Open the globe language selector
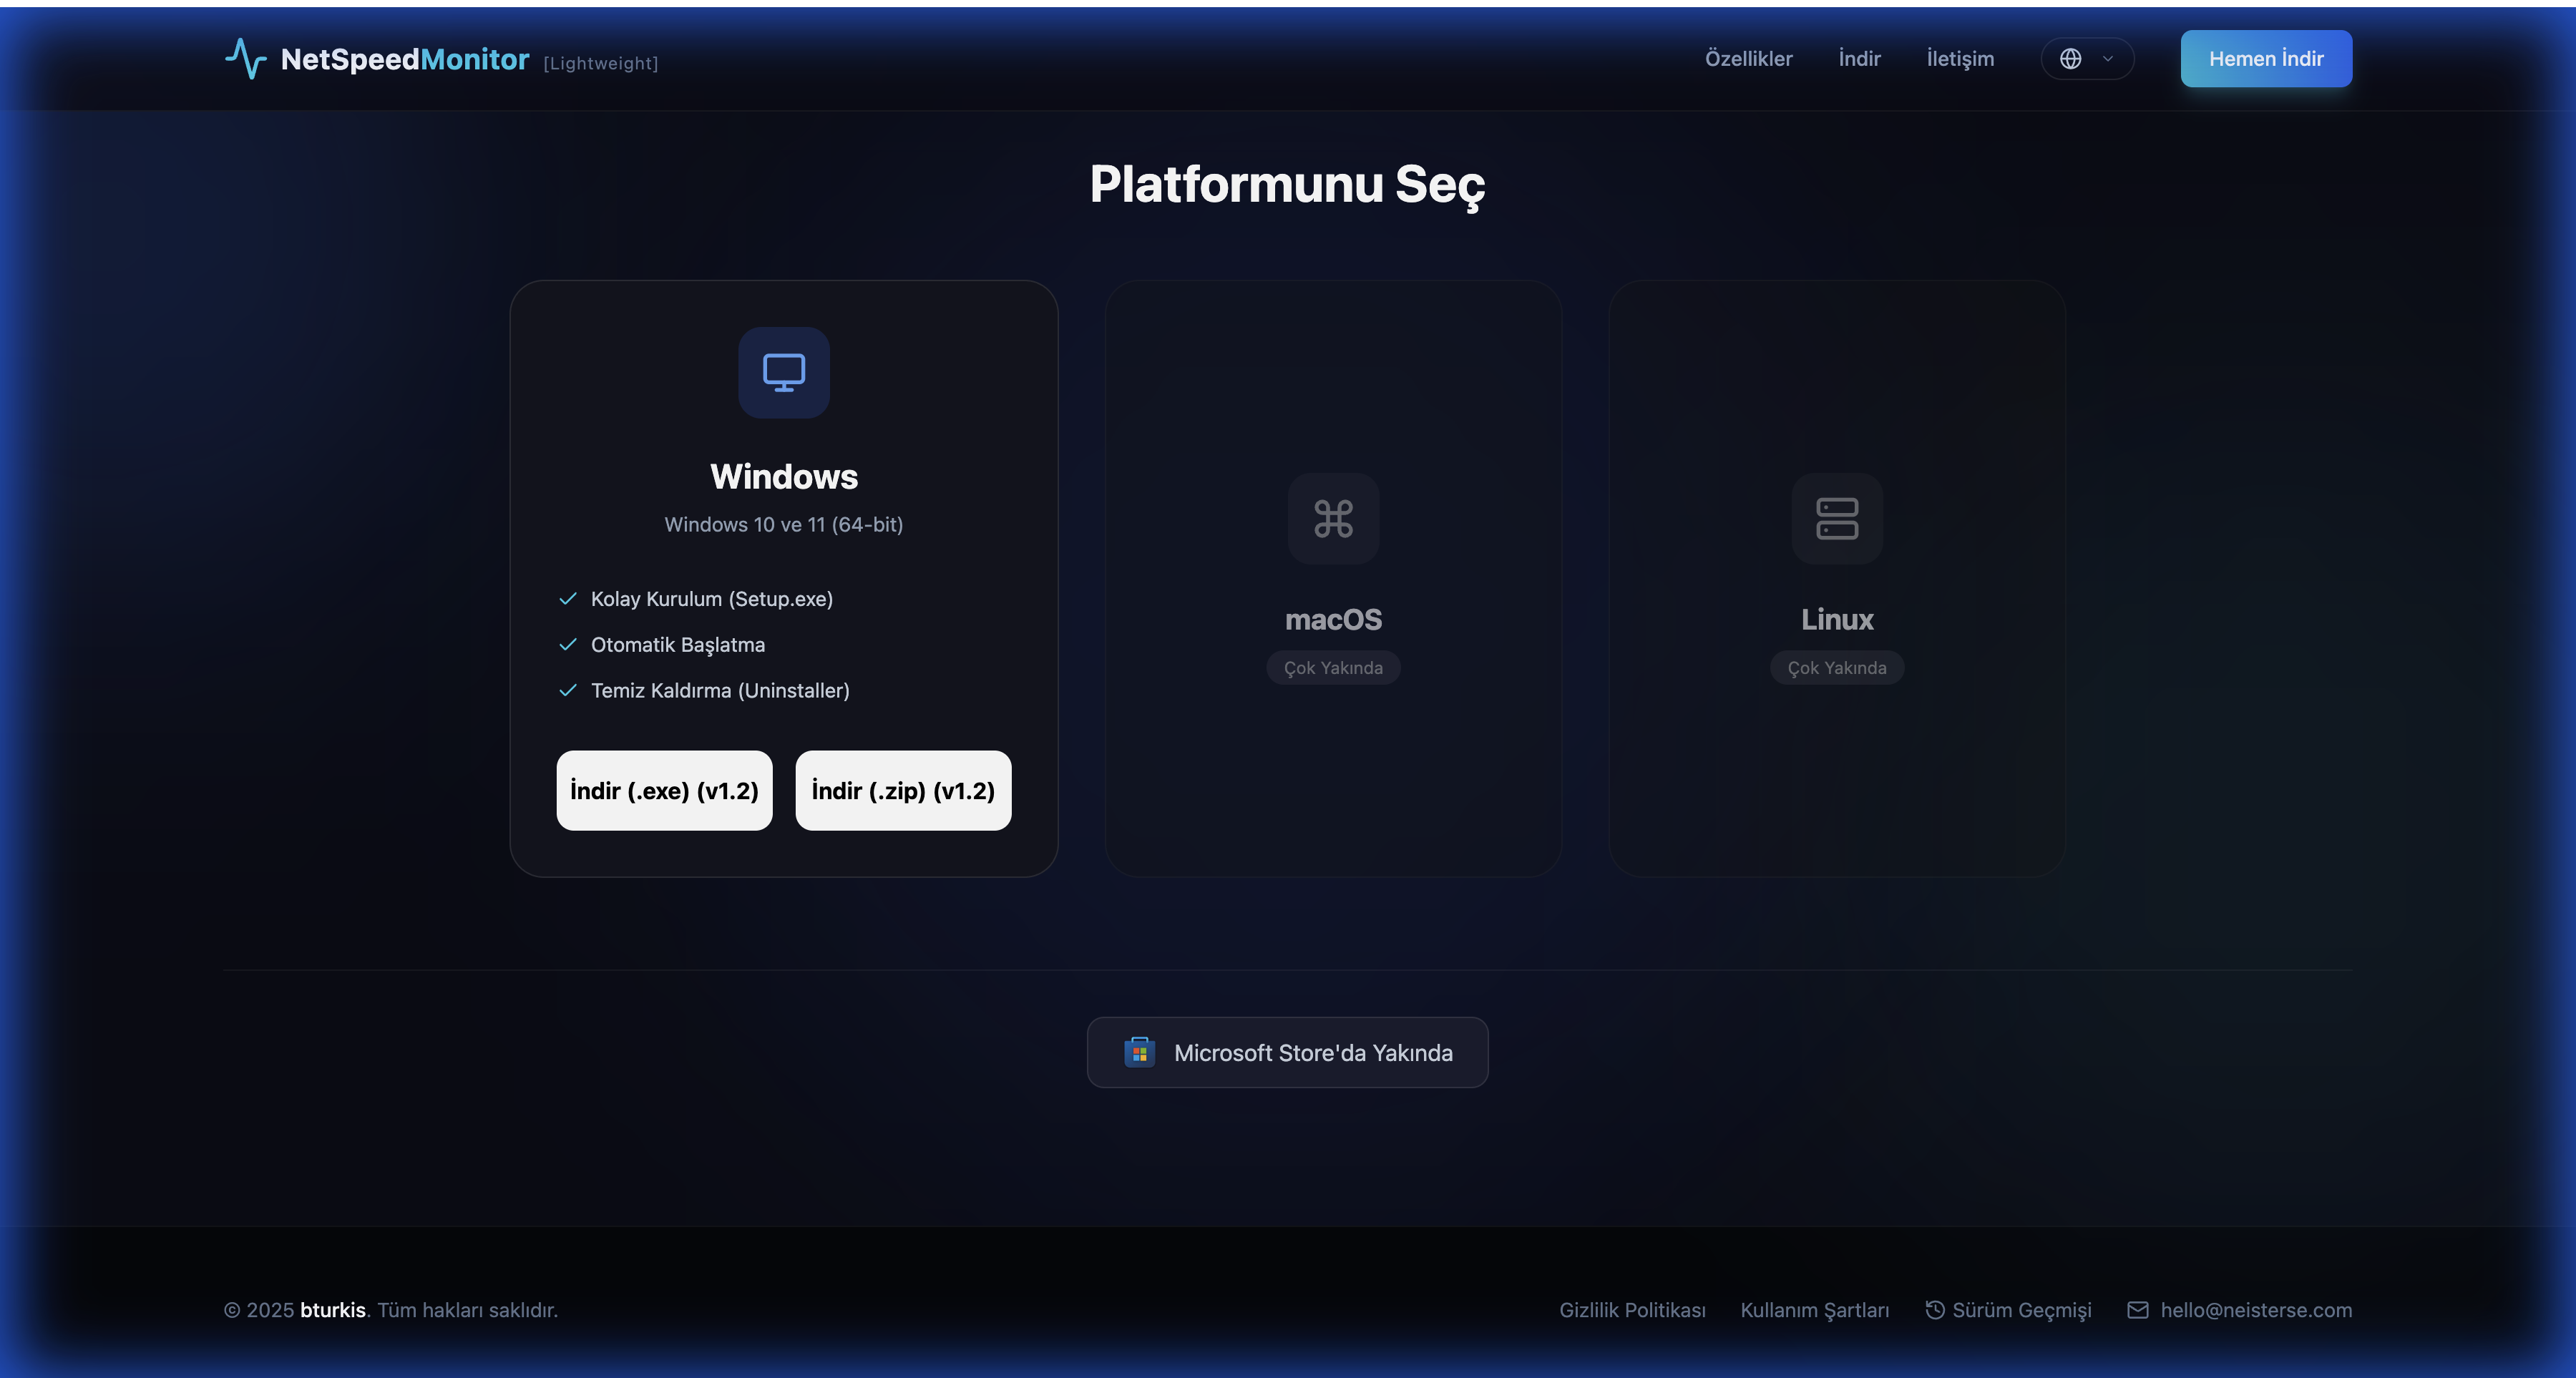 pos(2087,59)
